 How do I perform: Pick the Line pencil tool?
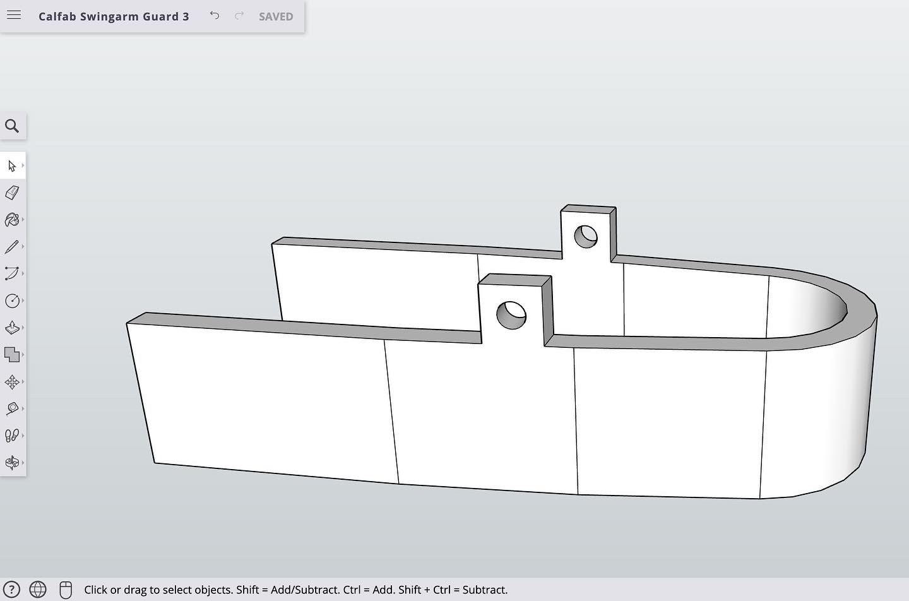point(11,247)
